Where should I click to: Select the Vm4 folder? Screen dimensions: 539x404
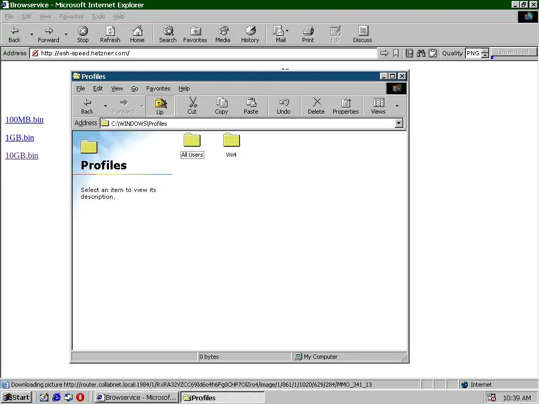[232, 146]
